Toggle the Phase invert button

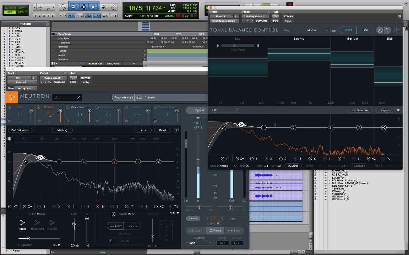tap(215, 231)
